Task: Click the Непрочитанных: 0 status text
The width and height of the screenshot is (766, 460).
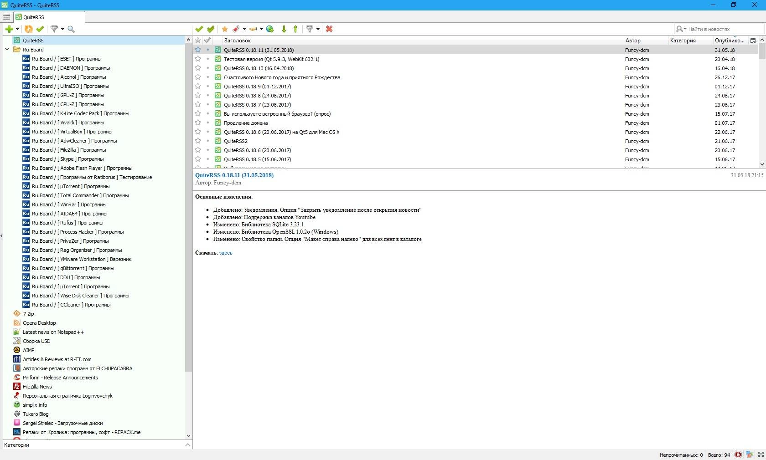Action: tap(681, 455)
